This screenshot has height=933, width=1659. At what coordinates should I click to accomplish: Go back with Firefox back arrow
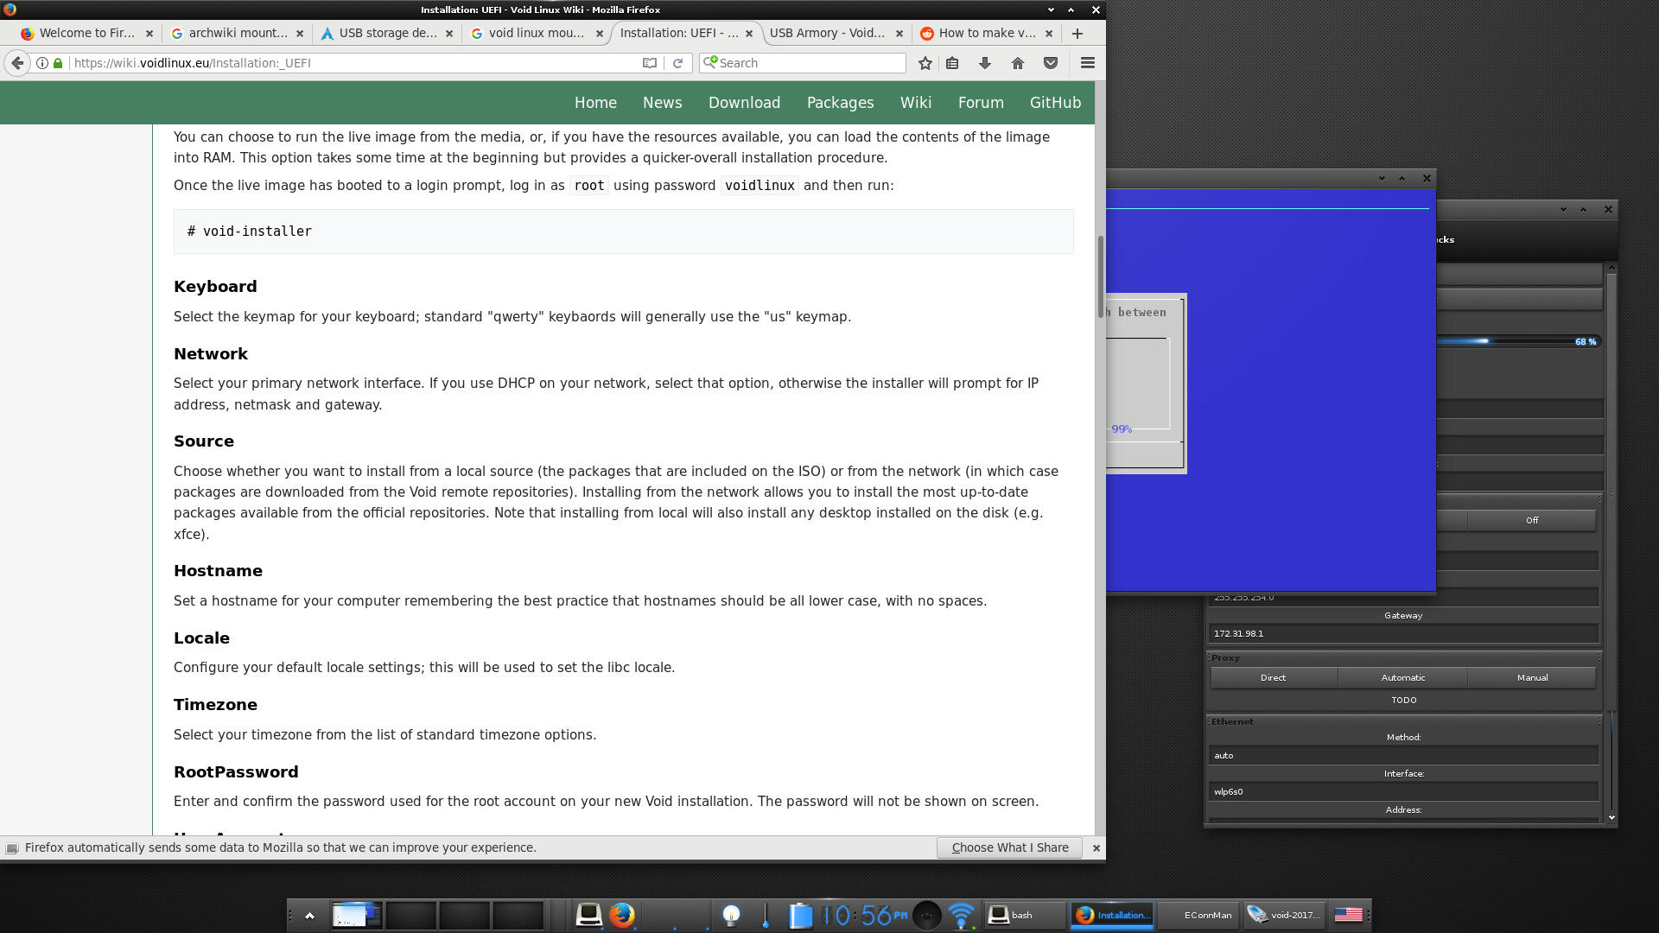(17, 63)
